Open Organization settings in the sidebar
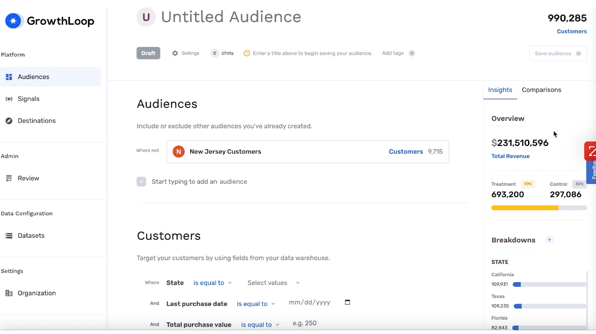This screenshot has width=596, height=334. [37, 293]
